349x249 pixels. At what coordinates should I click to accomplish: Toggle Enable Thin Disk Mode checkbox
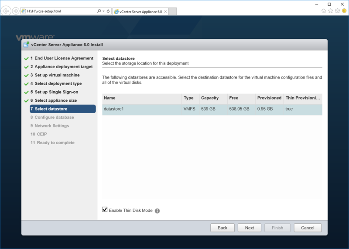click(x=105, y=209)
